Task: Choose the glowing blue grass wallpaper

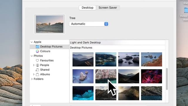Action: click(83, 93)
